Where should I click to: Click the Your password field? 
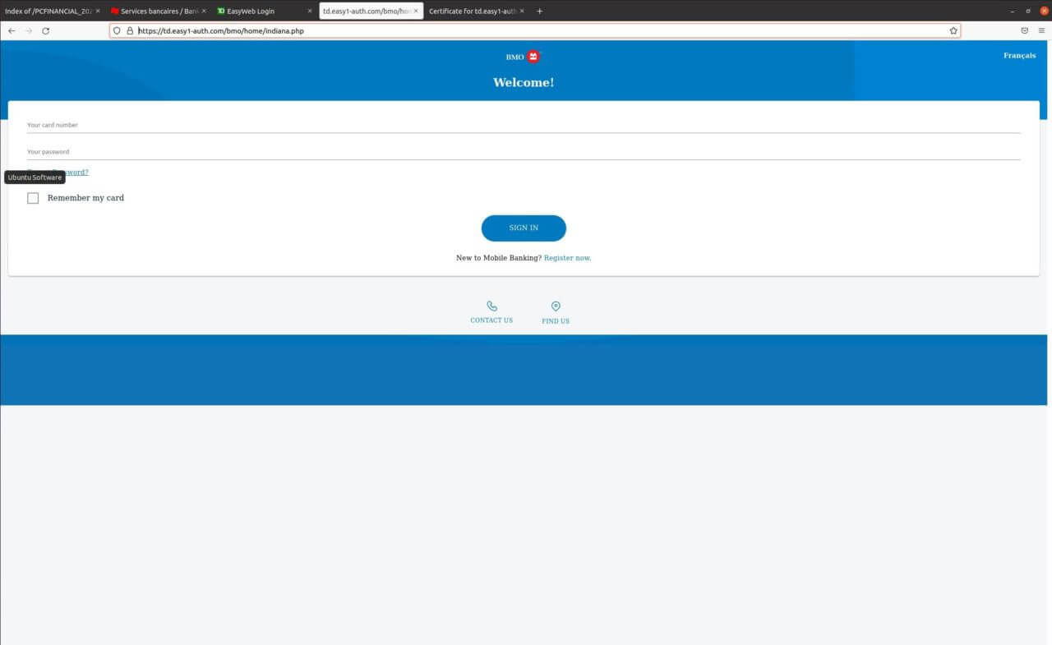click(x=523, y=152)
